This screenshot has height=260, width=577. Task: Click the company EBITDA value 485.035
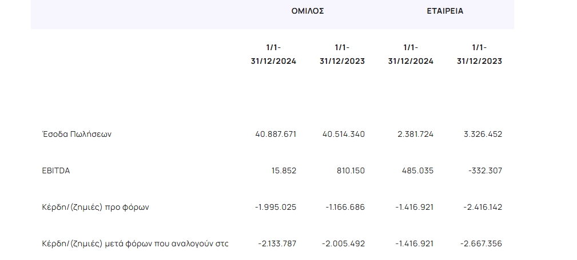pos(418,170)
